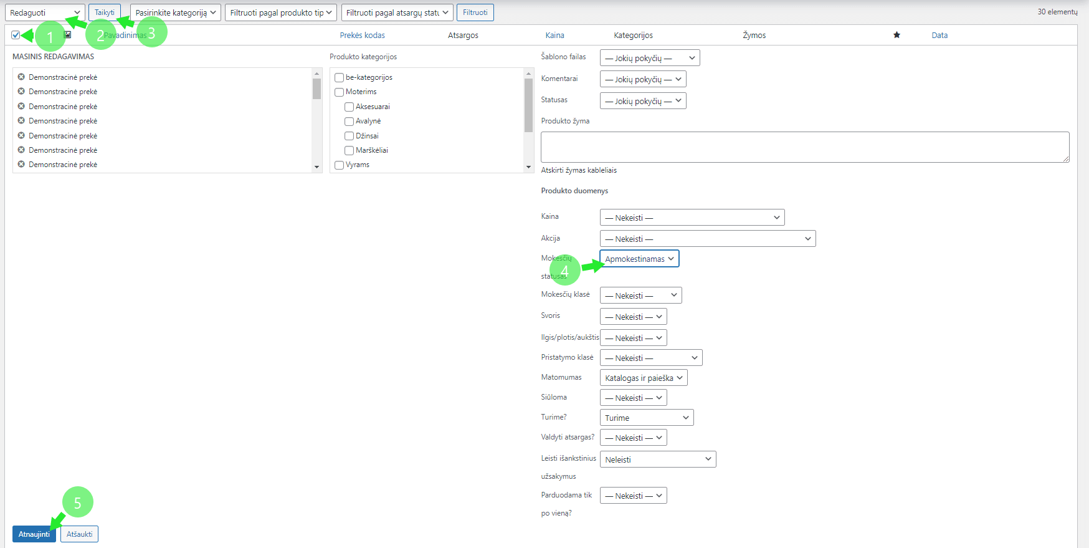Remove the first Demonstracinė prekė from bulk edit
The width and height of the screenshot is (1089, 548).
(x=21, y=77)
